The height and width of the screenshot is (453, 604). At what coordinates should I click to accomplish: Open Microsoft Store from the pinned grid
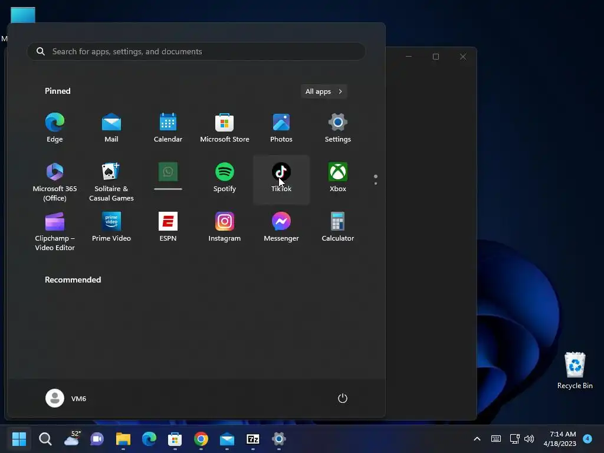point(225,128)
